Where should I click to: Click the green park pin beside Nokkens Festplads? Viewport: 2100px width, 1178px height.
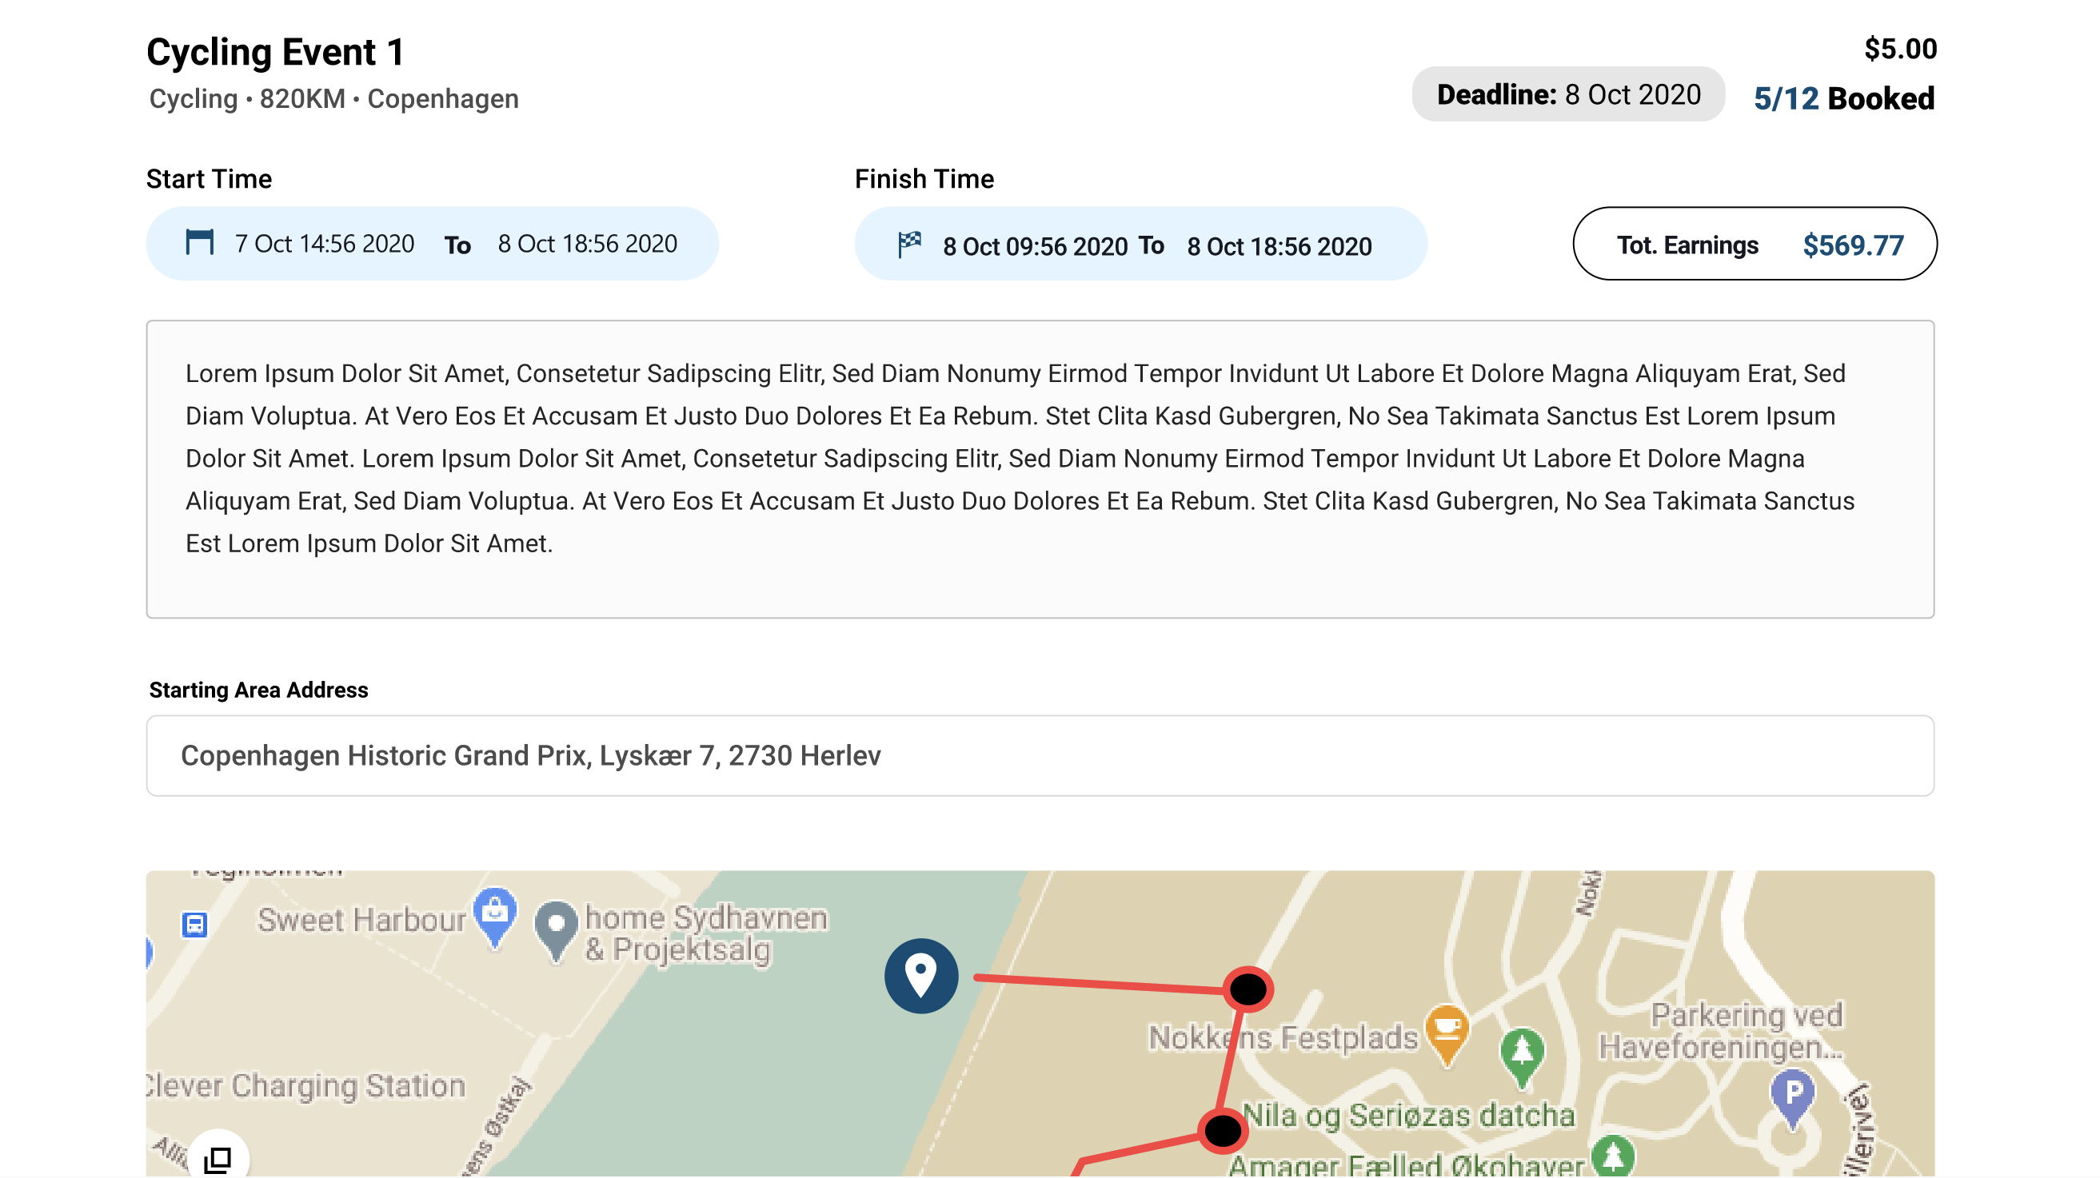pos(1522,1058)
